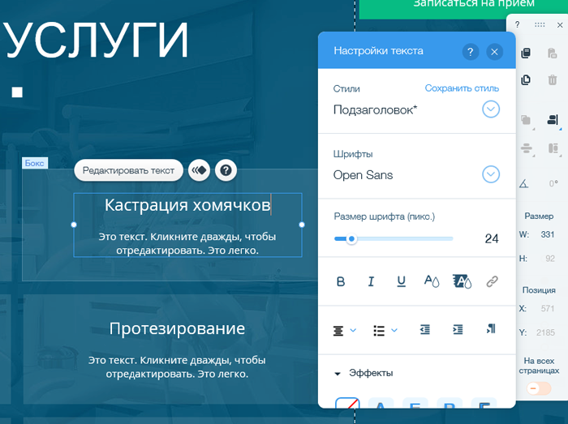This screenshot has width=568, height=424.
Task: Click the Кастрация хомячков heading
Action: coord(187,205)
